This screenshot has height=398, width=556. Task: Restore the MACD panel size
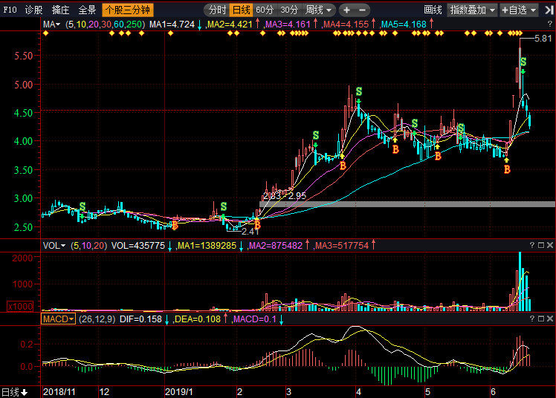tap(541, 318)
